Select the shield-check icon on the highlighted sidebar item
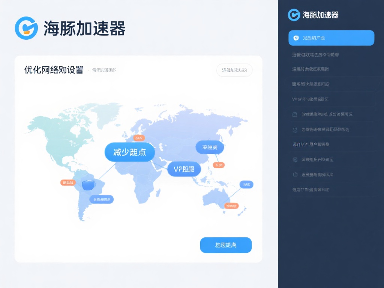This screenshot has width=384, height=288. [296, 38]
